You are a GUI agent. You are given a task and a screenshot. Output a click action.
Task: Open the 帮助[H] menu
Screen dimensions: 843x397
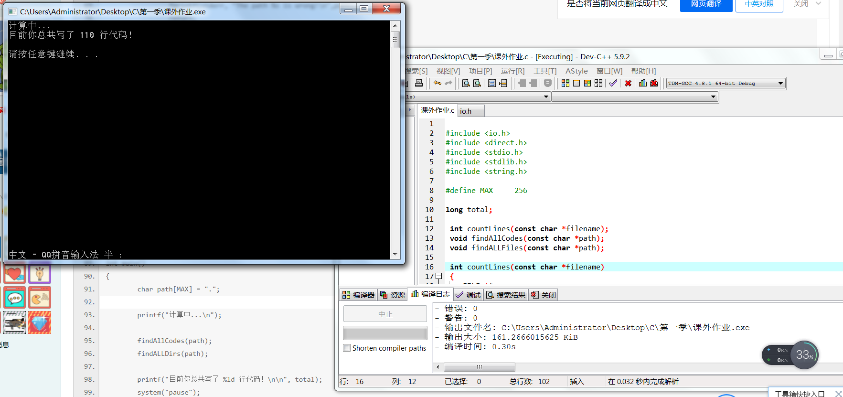point(644,71)
